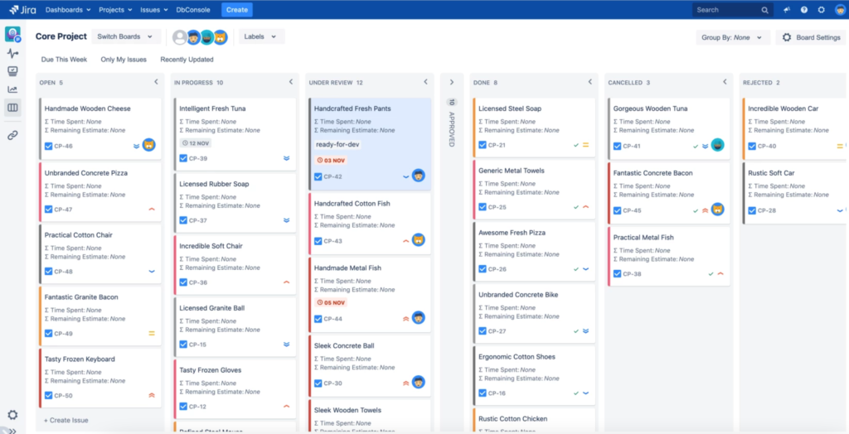Click the issue type checkbox on CP-48
Viewport: 849px width, 434px height.
[x=49, y=272]
